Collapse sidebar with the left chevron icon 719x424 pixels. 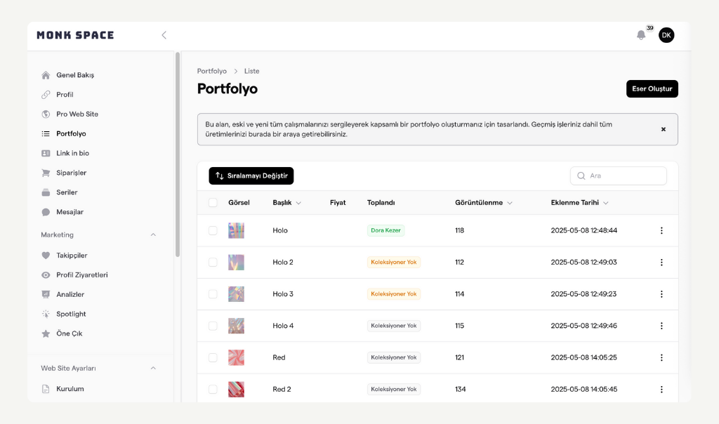[164, 35]
